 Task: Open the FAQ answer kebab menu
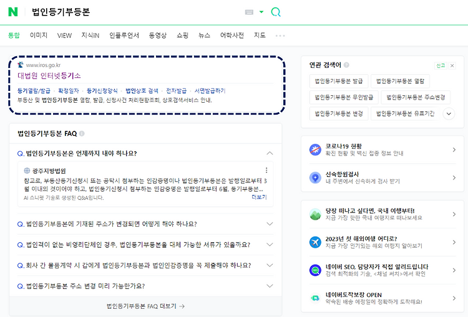pyautogui.click(x=266, y=170)
